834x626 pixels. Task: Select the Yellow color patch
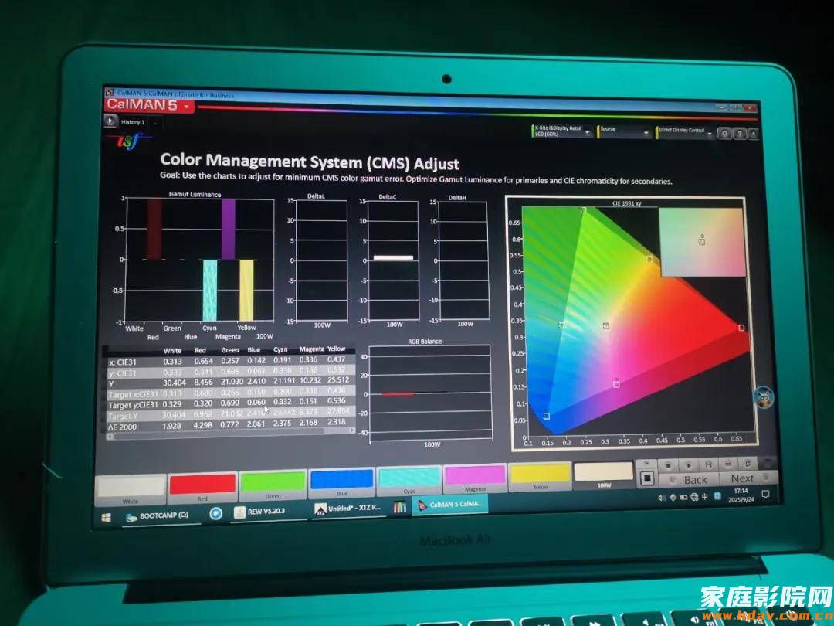(540, 476)
